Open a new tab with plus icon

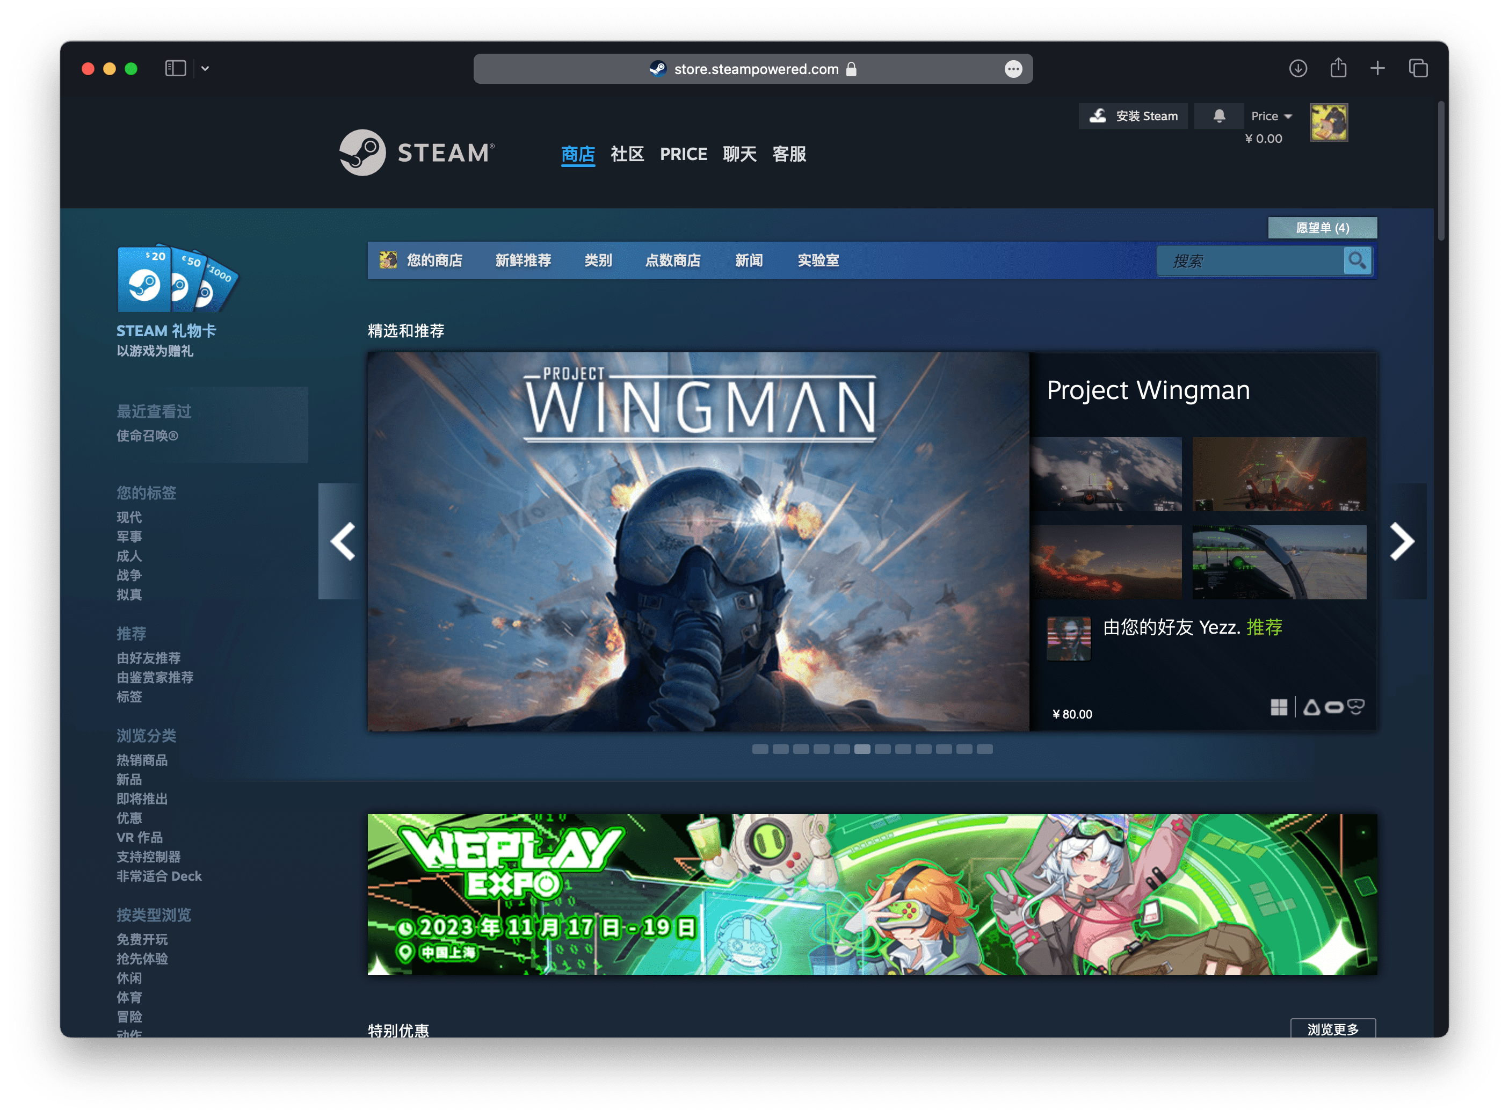pyautogui.click(x=1377, y=68)
